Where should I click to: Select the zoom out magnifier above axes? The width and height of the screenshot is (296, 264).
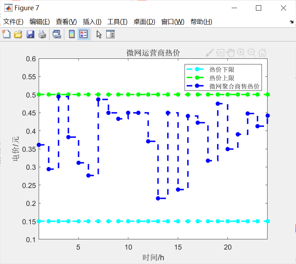252,52
